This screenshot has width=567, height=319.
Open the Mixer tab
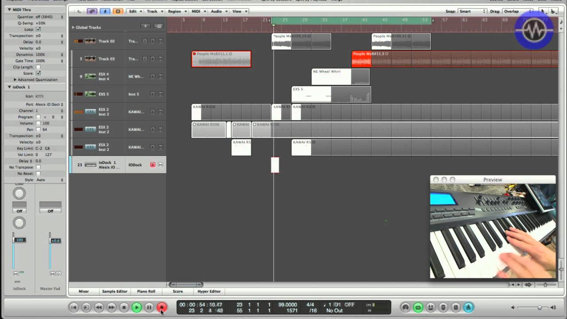tap(84, 291)
